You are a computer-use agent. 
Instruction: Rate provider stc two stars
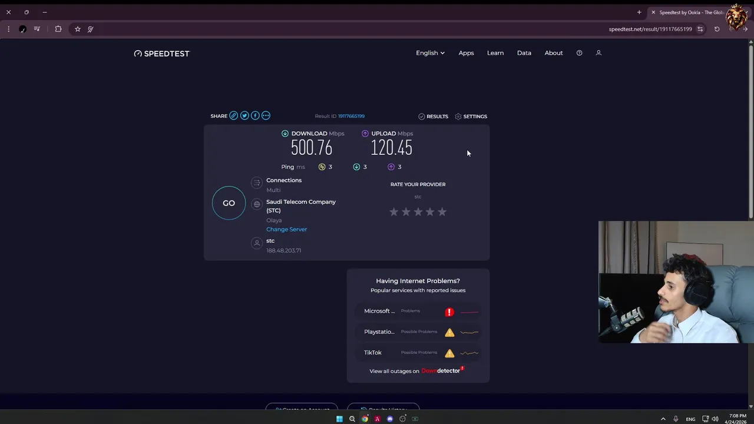tap(406, 212)
